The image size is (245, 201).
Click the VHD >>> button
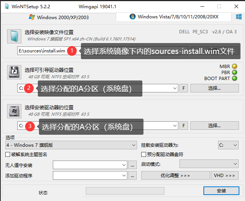point(225,175)
